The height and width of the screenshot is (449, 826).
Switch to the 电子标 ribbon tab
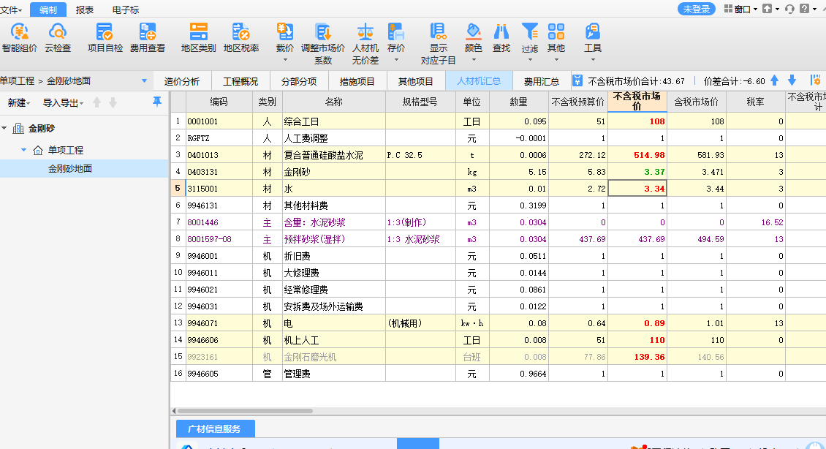coord(126,10)
